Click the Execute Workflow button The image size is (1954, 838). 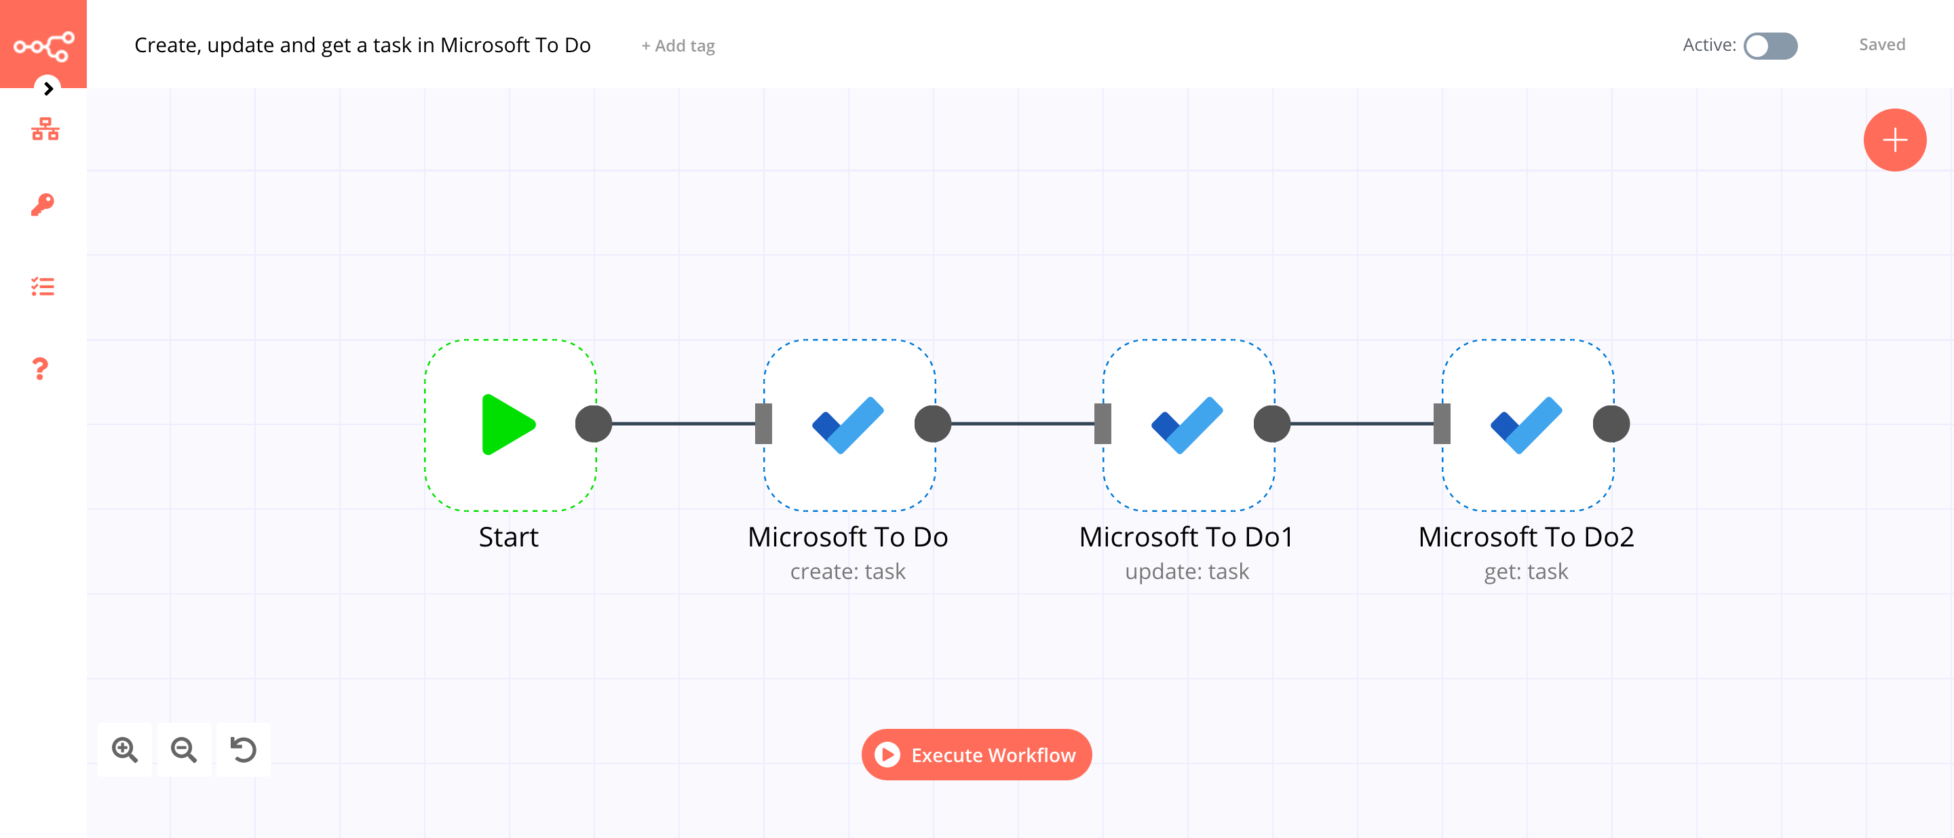pyautogui.click(x=976, y=753)
